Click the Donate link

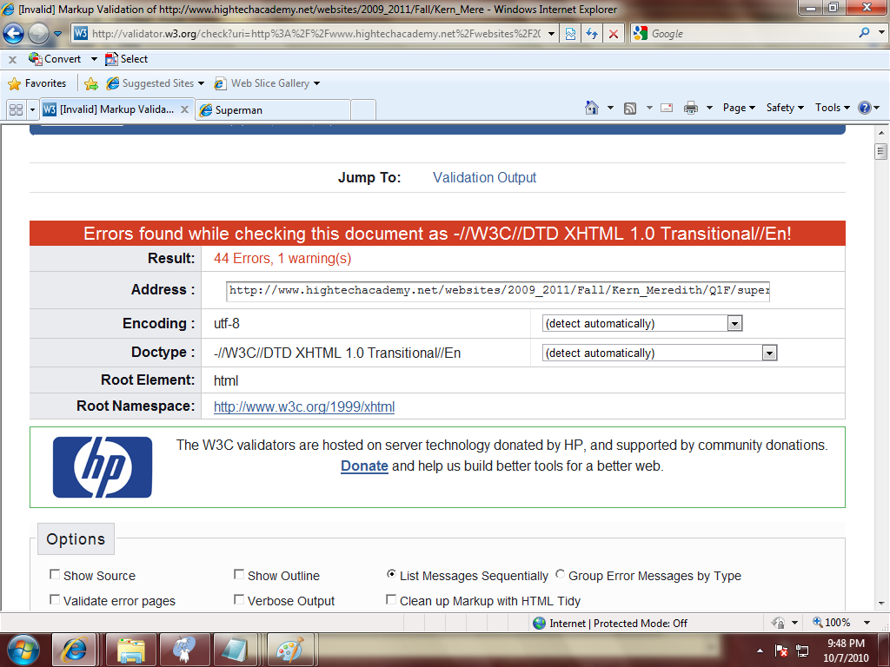pos(364,466)
